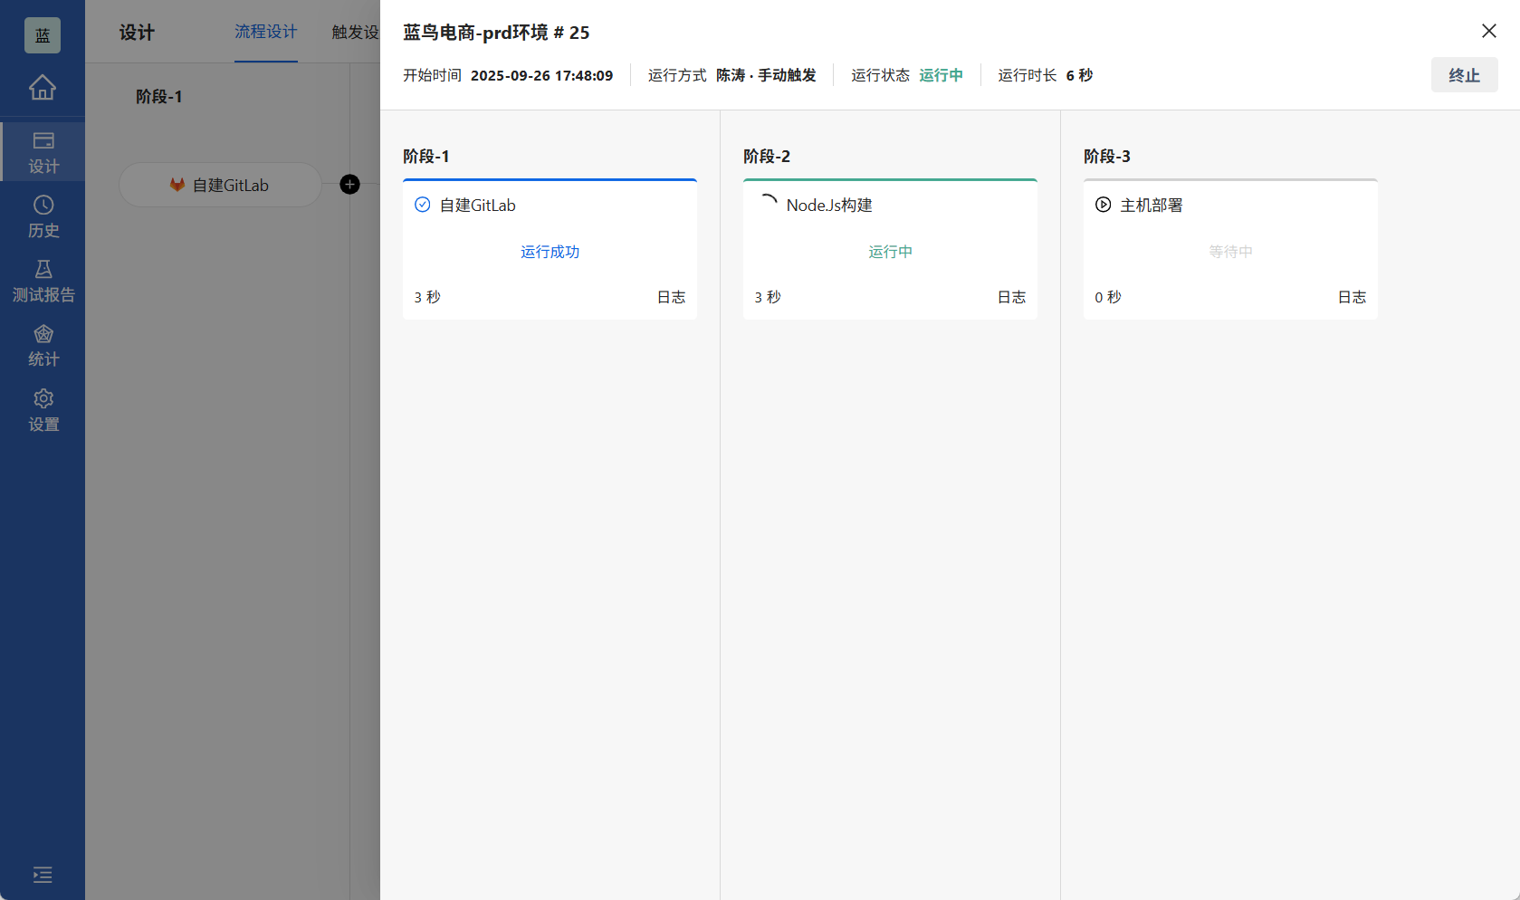
Task: Open the 触发设置 tab
Action: point(355,32)
